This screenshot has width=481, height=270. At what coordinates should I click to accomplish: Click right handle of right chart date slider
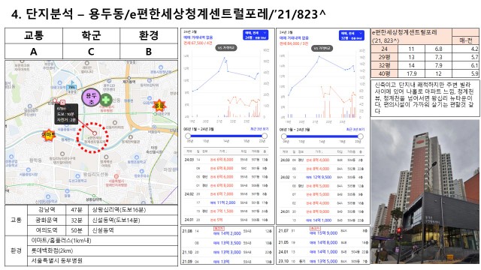click(361, 136)
